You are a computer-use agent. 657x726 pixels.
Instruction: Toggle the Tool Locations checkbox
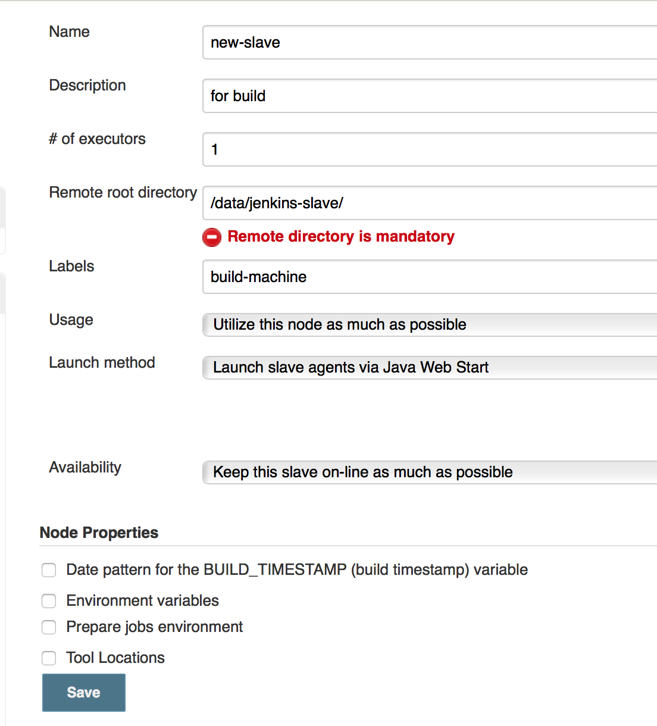coord(49,658)
